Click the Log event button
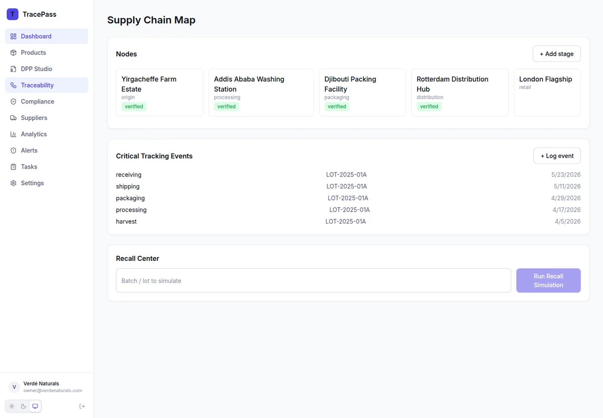Screen dimensions: 603x418 pyautogui.click(x=557, y=156)
